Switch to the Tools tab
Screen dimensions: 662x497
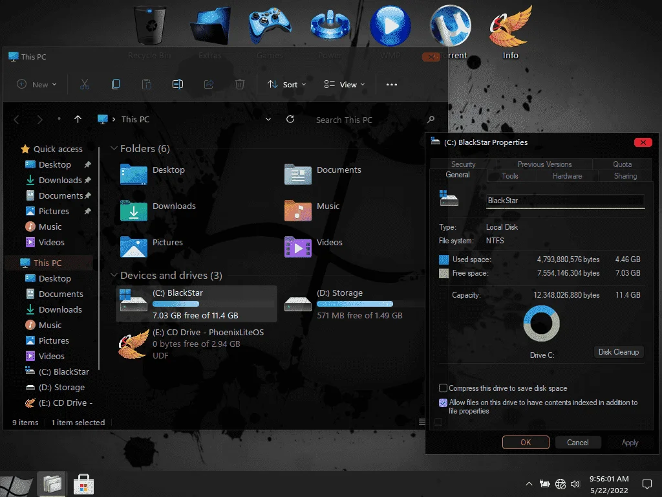click(510, 176)
